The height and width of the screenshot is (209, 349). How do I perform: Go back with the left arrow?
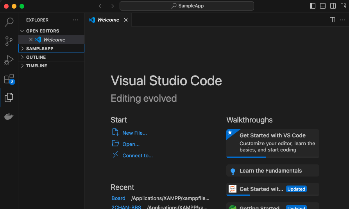101,6
